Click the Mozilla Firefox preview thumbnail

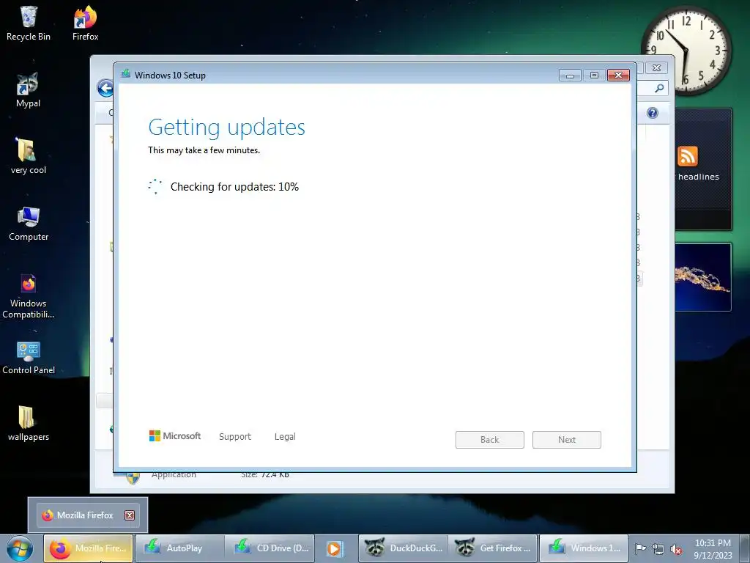88,515
